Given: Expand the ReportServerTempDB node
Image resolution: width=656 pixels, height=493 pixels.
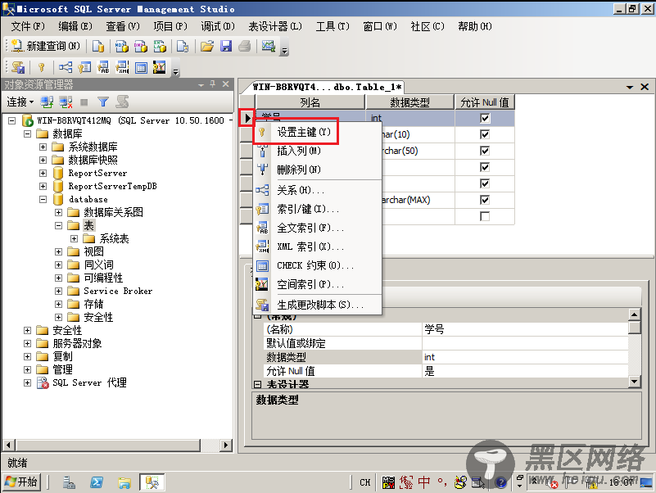Looking at the screenshot, I should (43, 186).
